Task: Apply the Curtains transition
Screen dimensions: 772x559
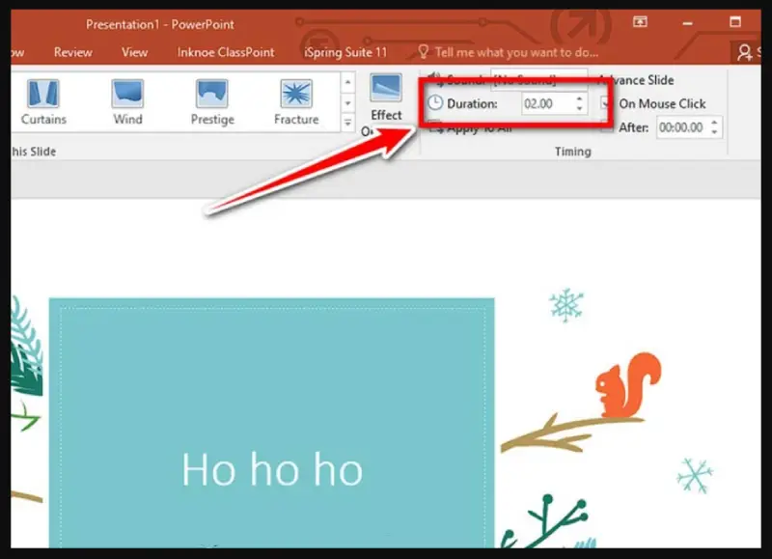Action: coord(43,102)
